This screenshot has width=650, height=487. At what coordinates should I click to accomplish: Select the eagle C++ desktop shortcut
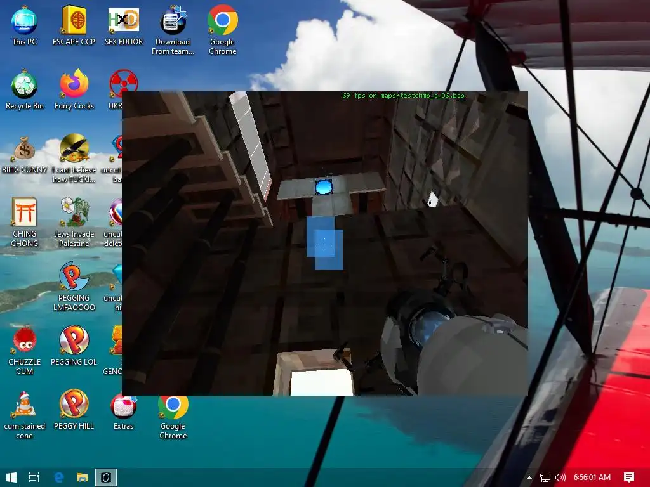point(74,159)
